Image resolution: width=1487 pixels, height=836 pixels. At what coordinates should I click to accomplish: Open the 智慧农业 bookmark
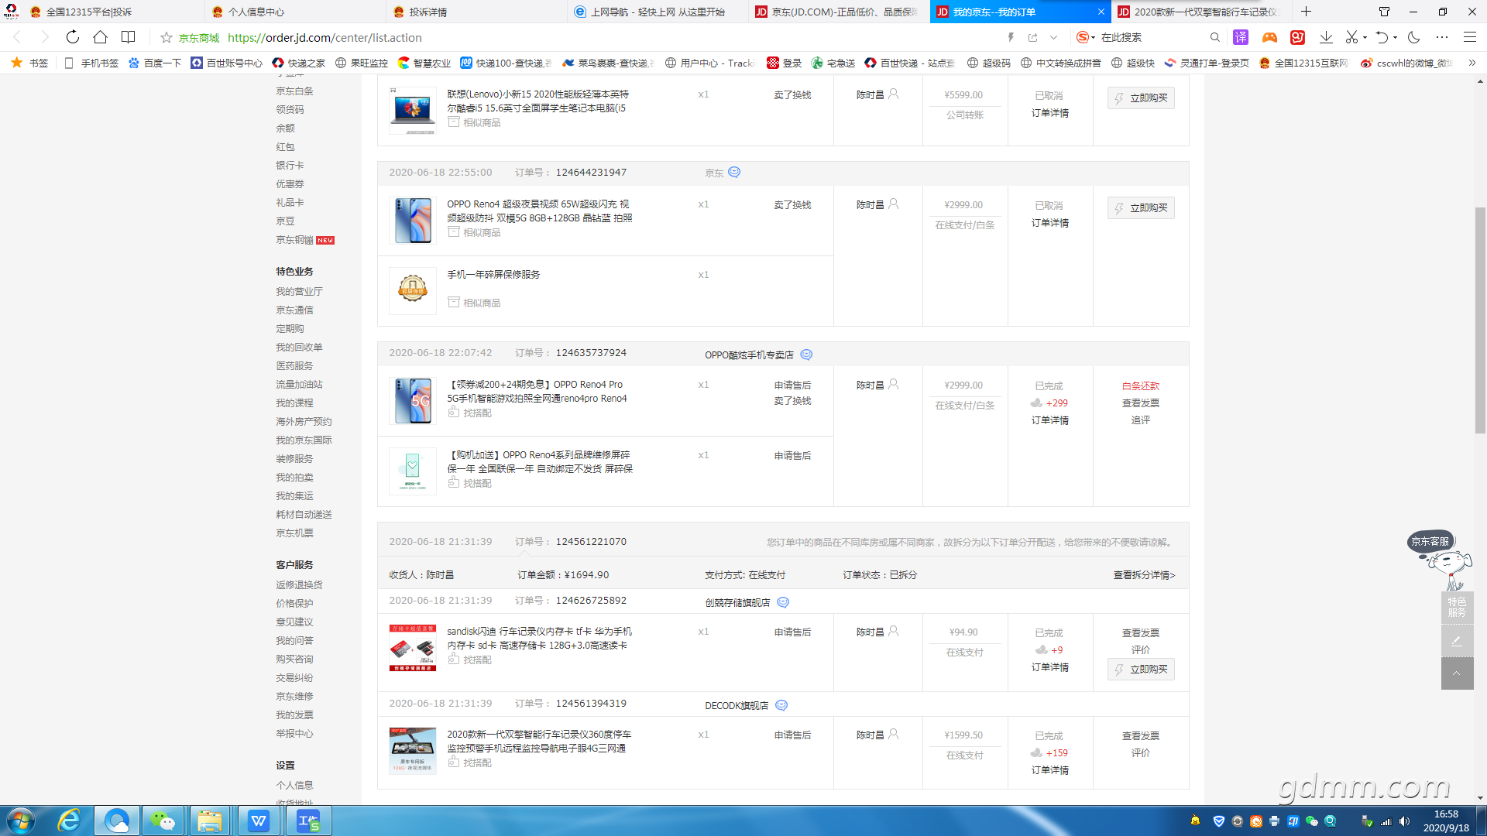pos(424,63)
